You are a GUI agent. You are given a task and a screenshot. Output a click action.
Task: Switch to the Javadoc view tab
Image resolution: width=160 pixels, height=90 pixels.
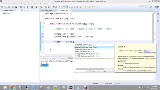(x=53, y=58)
